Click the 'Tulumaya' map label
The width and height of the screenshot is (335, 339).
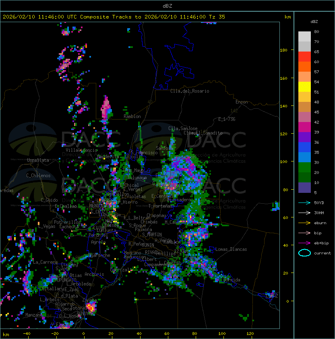click(137, 178)
